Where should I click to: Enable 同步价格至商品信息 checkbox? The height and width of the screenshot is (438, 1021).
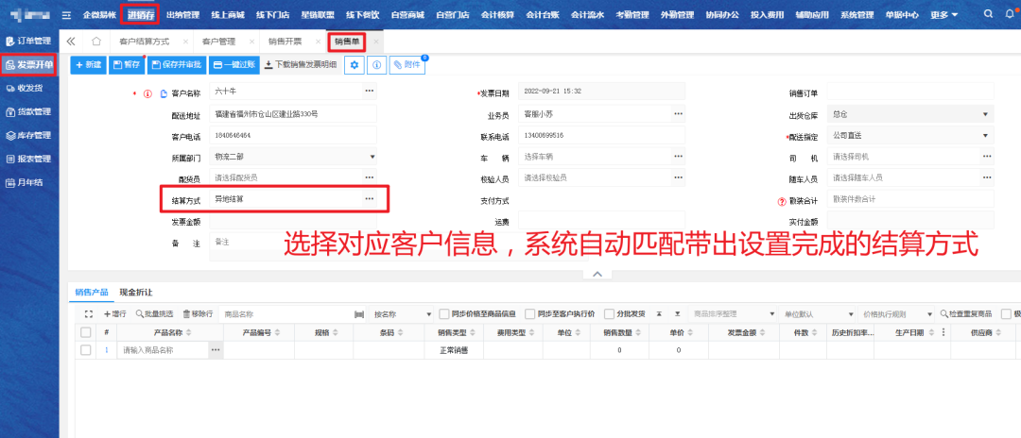pos(444,314)
